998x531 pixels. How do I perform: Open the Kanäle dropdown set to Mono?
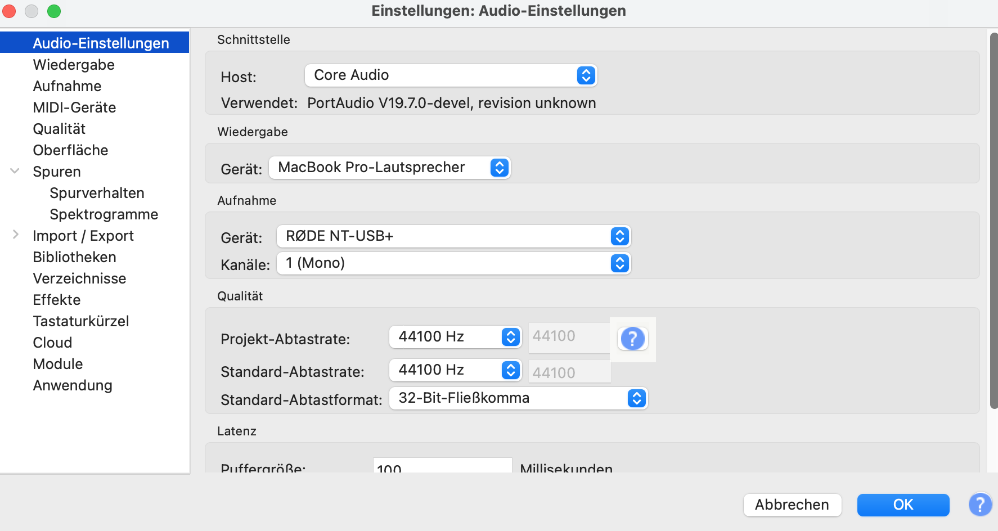pos(453,263)
